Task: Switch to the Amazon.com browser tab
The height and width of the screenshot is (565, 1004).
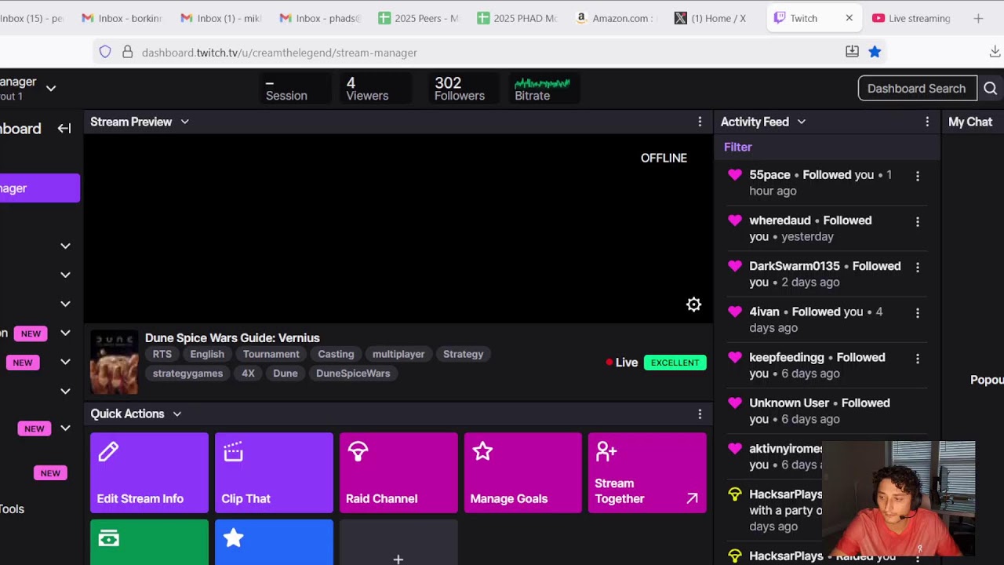Action: (x=616, y=18)
